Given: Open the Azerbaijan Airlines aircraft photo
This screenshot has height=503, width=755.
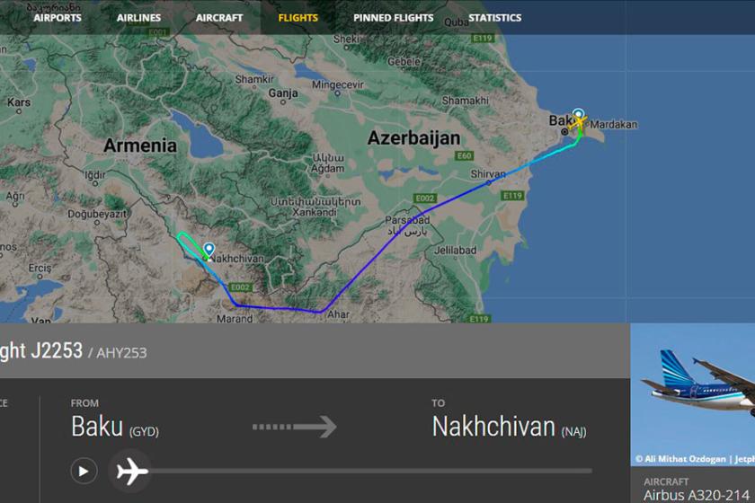Looking at the screenshot, I should pos(692,394).
